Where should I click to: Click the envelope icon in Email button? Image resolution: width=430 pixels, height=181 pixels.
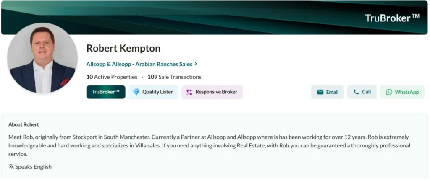(x=320, y=92)
